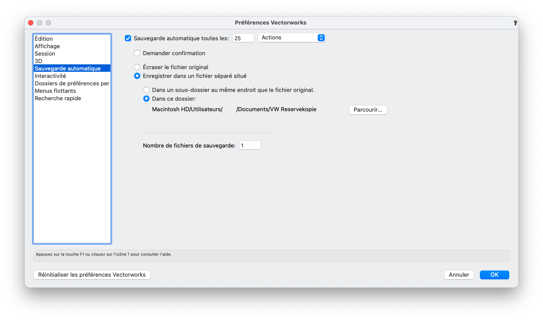Select the Recherche rapide category
This screenshot has width=543, height=320.
pos(72,98)
